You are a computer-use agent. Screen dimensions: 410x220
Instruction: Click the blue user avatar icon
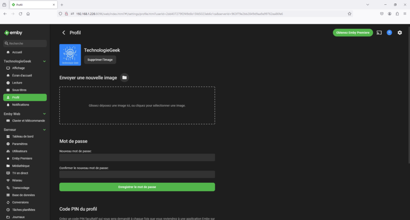pyautogui.click(x=389, y=33)
